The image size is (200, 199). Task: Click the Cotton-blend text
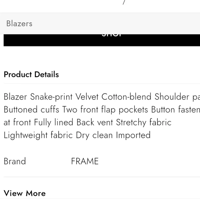pyautogui.click(x=127, y=97)
